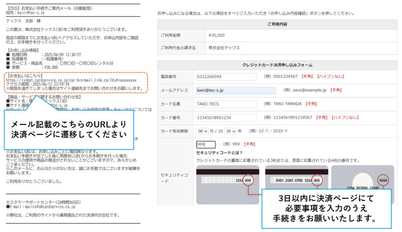Click the email subject line 【ZEUS】お支払い手続きご案内メール

click(x=49, y=8)
